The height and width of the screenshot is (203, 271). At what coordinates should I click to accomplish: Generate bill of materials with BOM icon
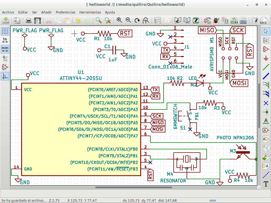tap(243, 20)
